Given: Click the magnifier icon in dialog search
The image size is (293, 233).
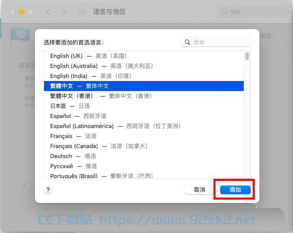Looking at the screenshot, I should [187, 42].
